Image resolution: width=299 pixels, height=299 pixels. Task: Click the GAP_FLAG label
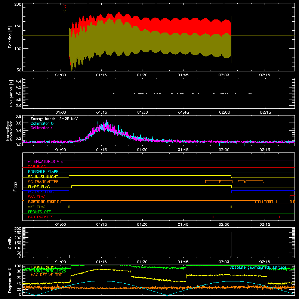pyautogui.click(x=37, y=166)
